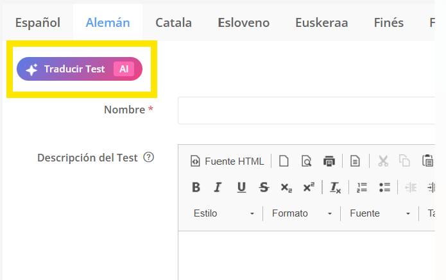Go to the Finés tab
The height and width of the screenshot is (280, 446).
tap(388, 23)
